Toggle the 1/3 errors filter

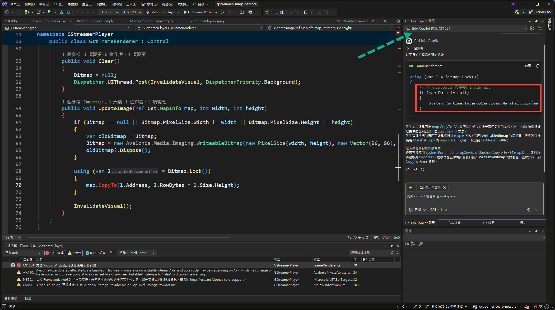coord(54,253)
